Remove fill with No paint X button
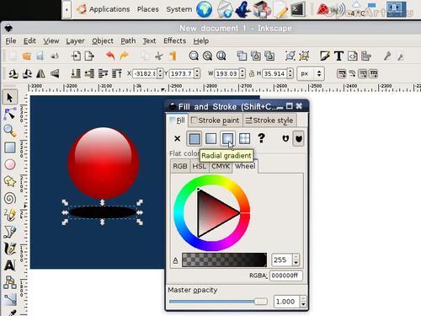Viewport: 421px width, 316px height. pos(177,138)
